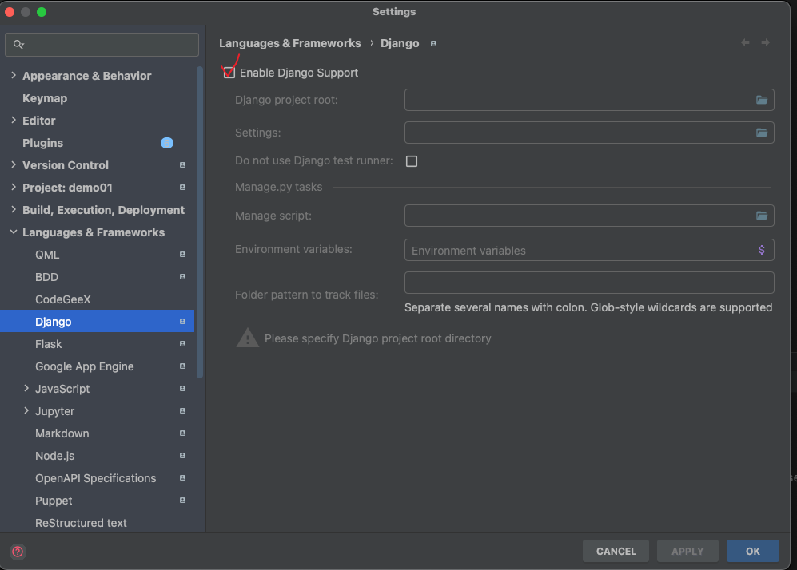Click the settings search field
Screen dimensions: 797x570
(102, 45)
